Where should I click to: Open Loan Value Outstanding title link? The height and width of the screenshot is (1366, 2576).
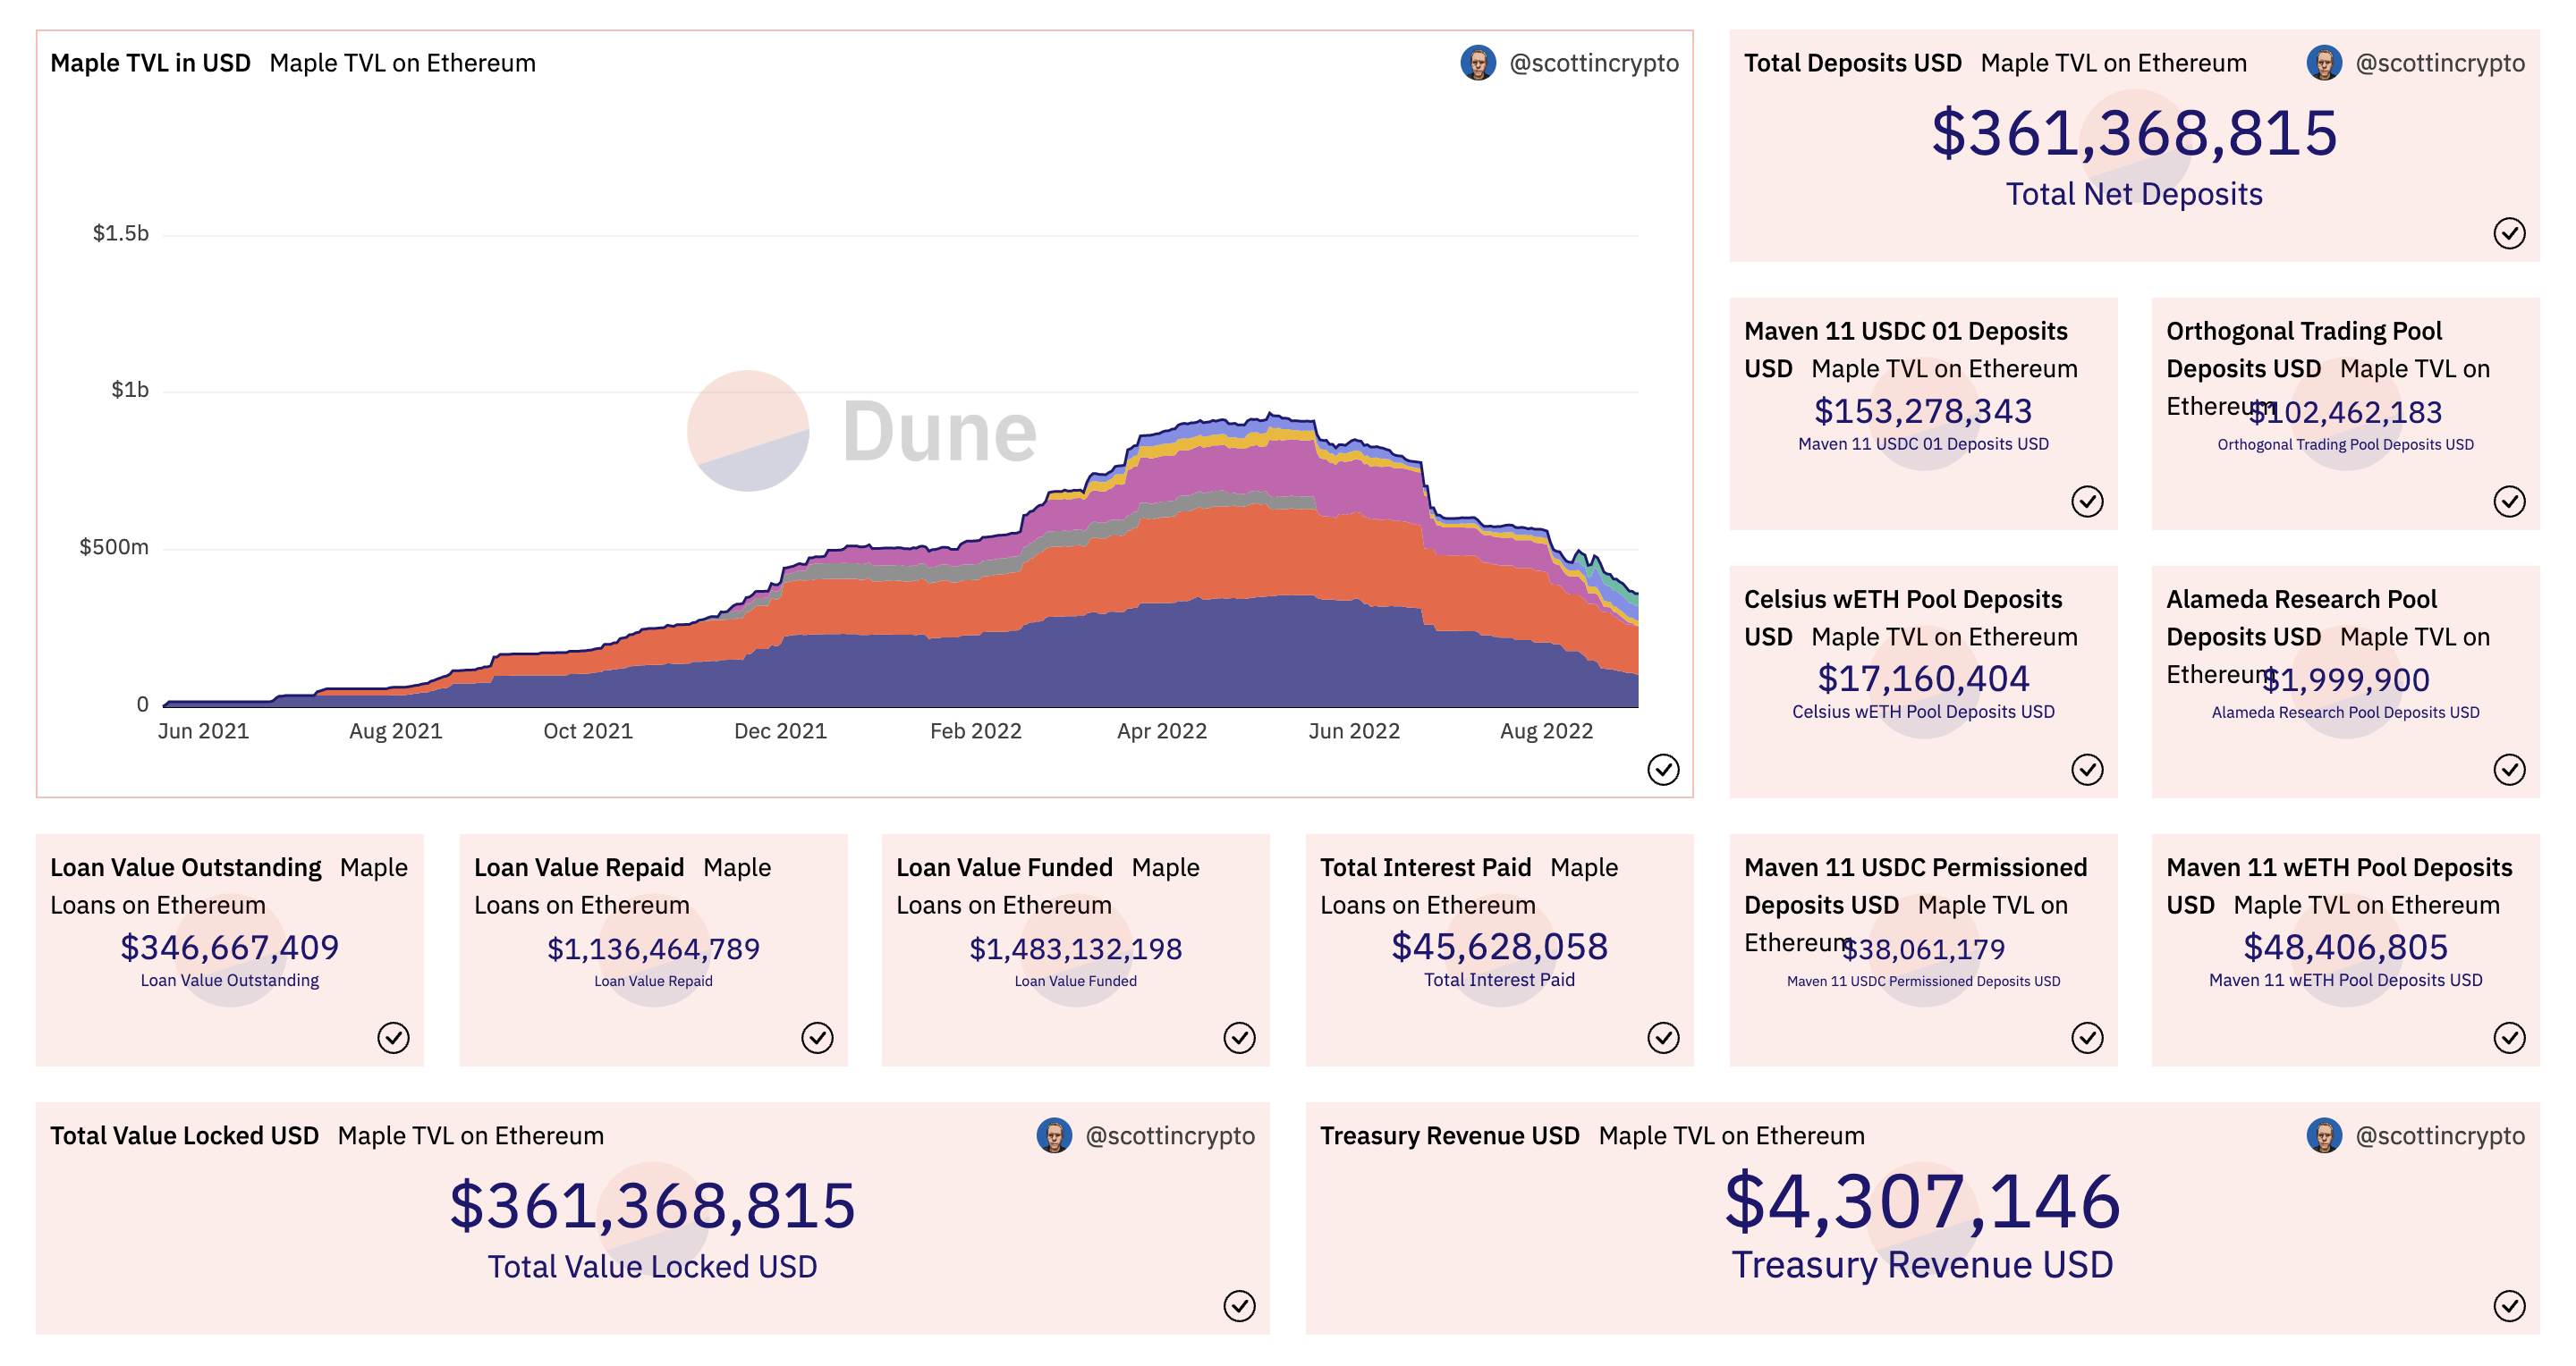point(186,867)
